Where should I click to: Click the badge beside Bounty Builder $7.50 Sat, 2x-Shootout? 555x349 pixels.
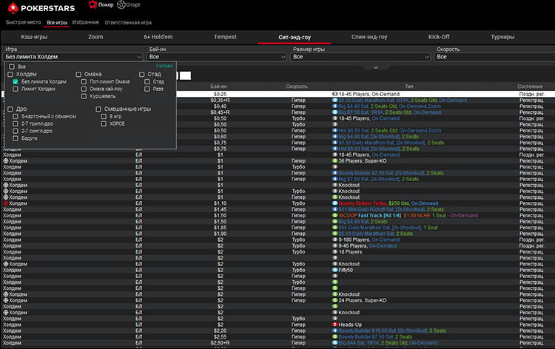coord(334,173)
